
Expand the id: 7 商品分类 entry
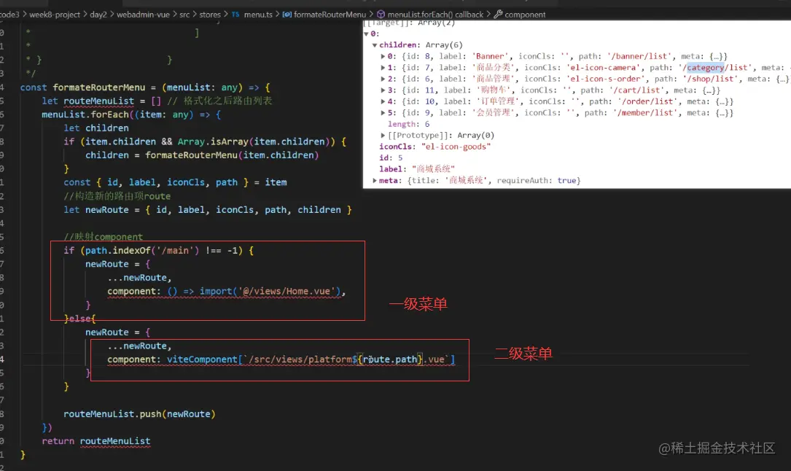pyautogui.click(x=383, y=68)
